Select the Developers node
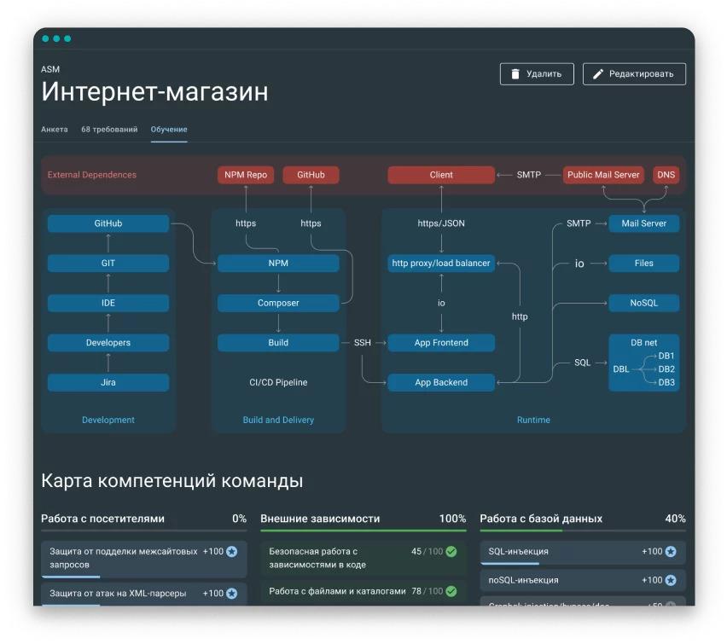 point(108,343)
